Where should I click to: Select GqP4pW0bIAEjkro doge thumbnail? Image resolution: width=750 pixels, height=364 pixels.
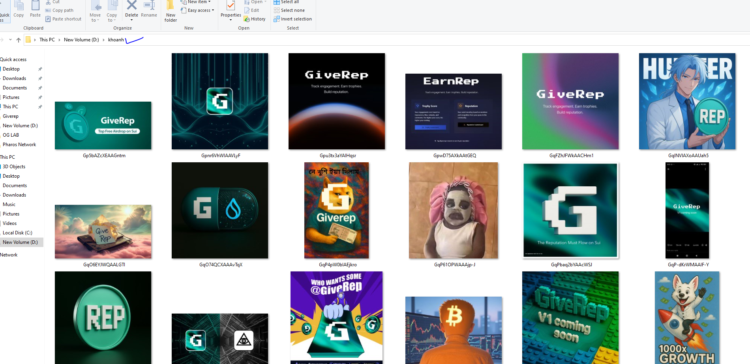coord(337,210)
